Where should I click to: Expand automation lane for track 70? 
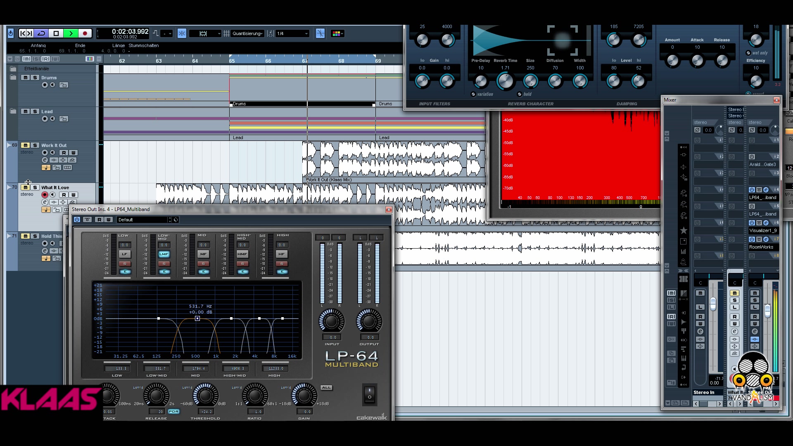pyautogui.click(x=9, y=187)
